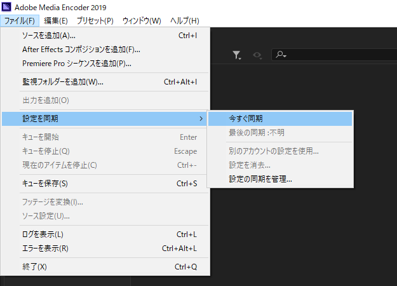Expand the 設定を同期 submenu arrow
The width and height of the screenshot is (397, 286).
(201, 119)
